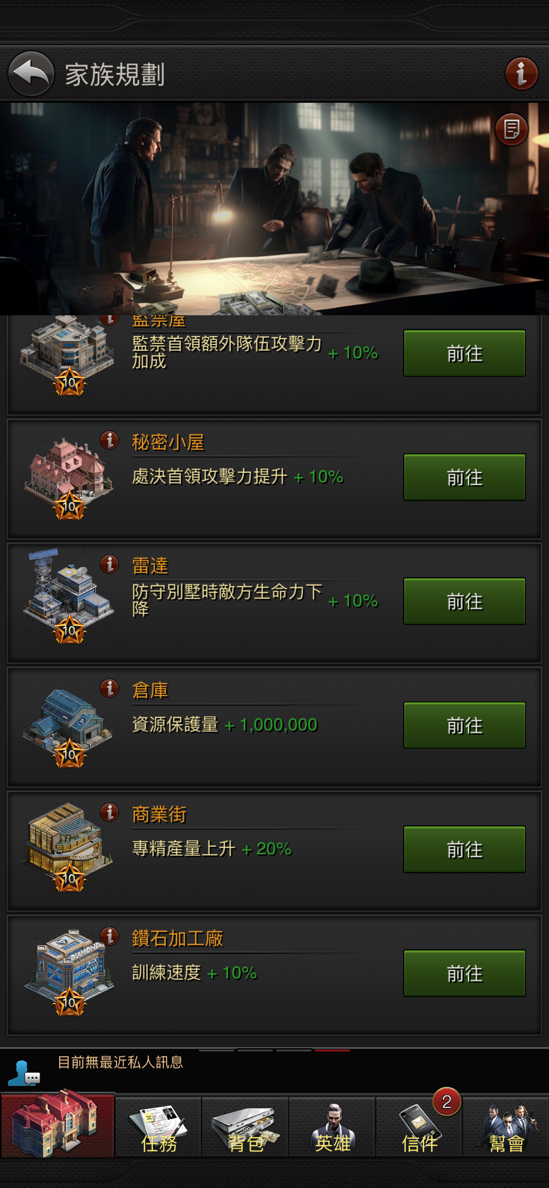
Task: Open the private message chat icon
Action: [x=24, y=1074]
